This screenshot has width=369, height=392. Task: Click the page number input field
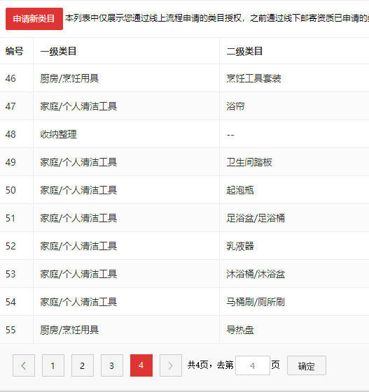253,365
